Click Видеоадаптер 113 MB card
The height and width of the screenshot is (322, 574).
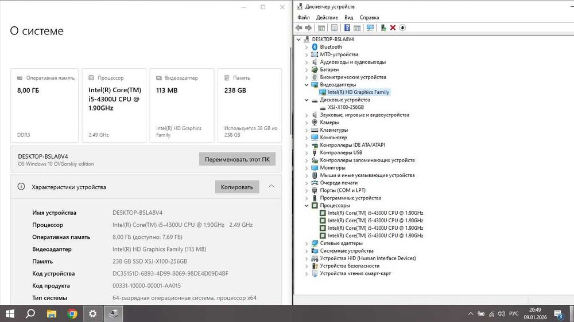pyautogui.click(x=182, y=105)
